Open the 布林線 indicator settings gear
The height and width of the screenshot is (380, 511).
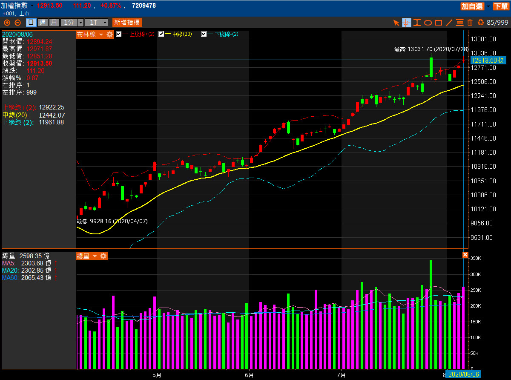coord(110,35)
